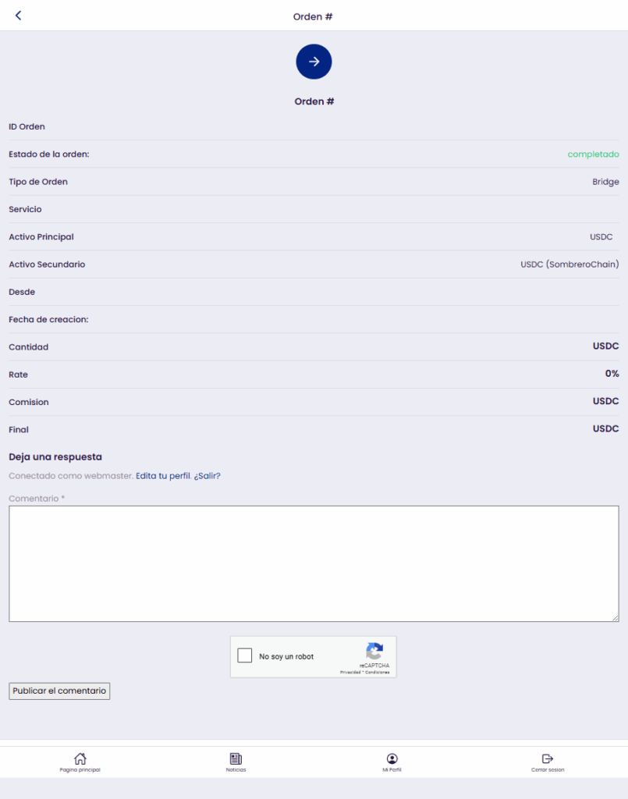The height and width of the screenshot is (799, 628).
Task: Open the Edita tu perfil link
Action: click(x=163, y=476)
